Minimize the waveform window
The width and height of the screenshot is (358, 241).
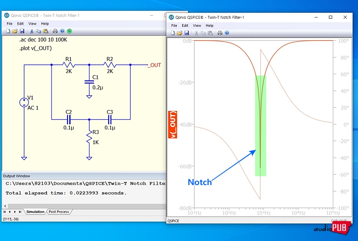click(316, 17)
